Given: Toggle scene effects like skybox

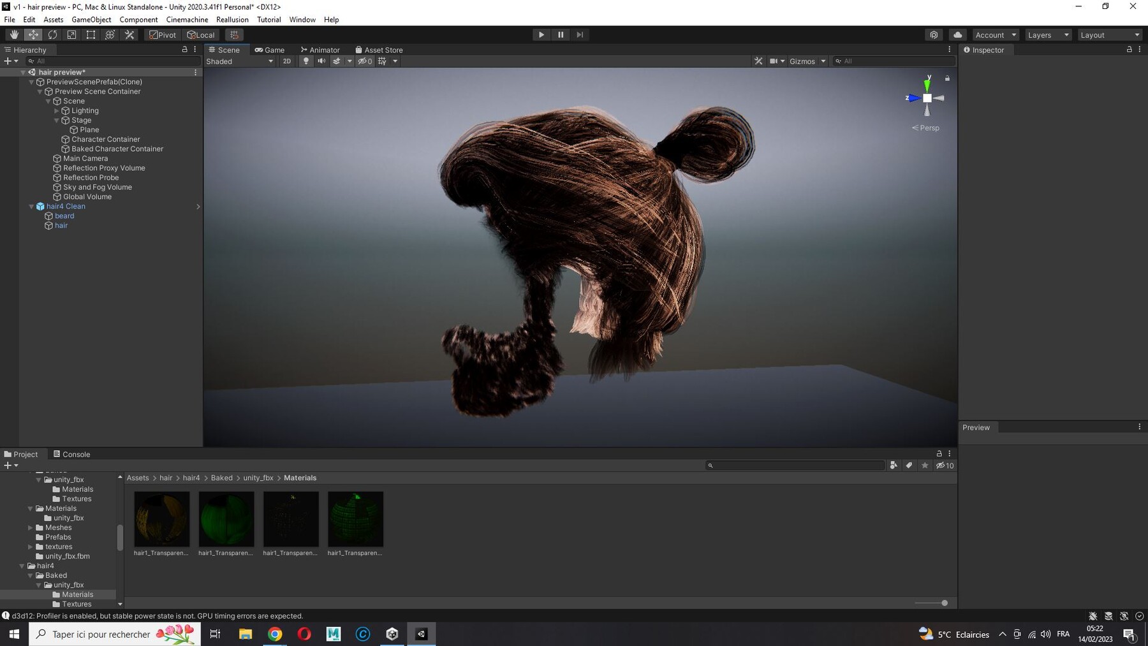Looking at the screenshot, I should (x=337, y=61).
